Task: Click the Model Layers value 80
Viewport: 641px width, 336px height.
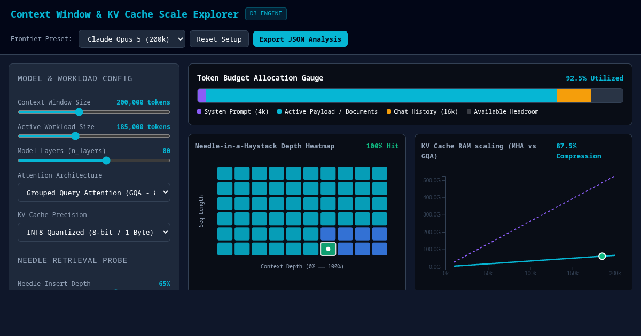Action: point(166,151)
